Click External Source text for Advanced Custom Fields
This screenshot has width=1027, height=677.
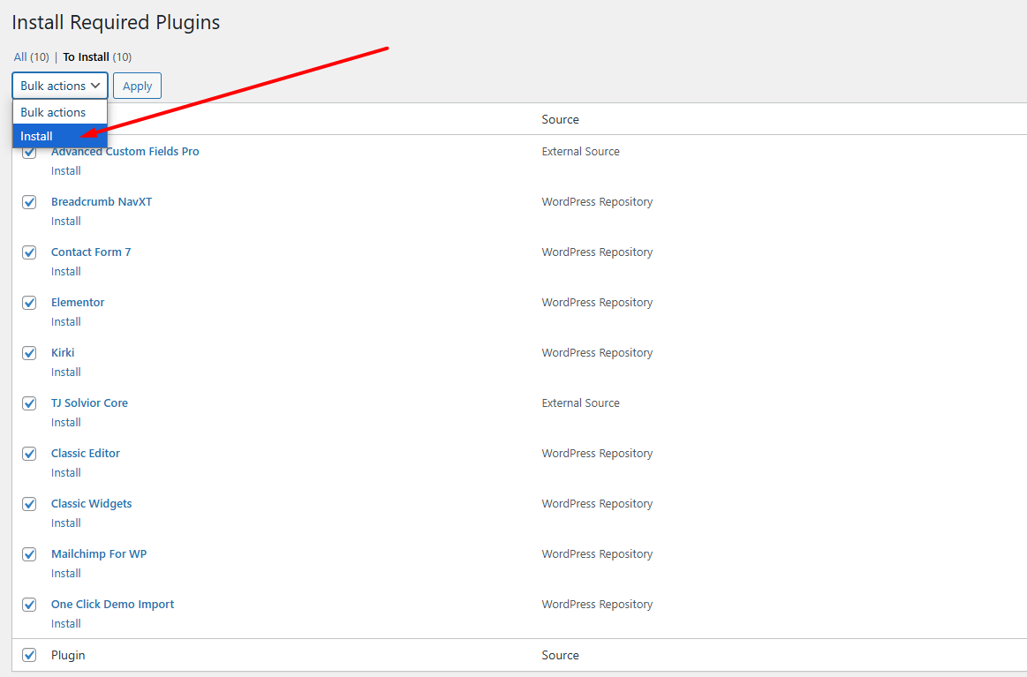[x=580, y=151]
